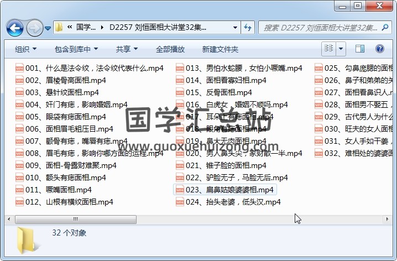Select file 031、女人手如干姜
This screenshot has width=397, height=261.
click(353, 141)
